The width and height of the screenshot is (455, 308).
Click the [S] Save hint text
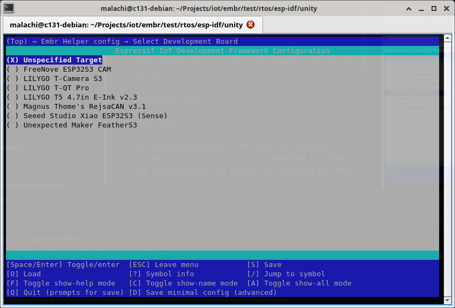click(264, 265)
